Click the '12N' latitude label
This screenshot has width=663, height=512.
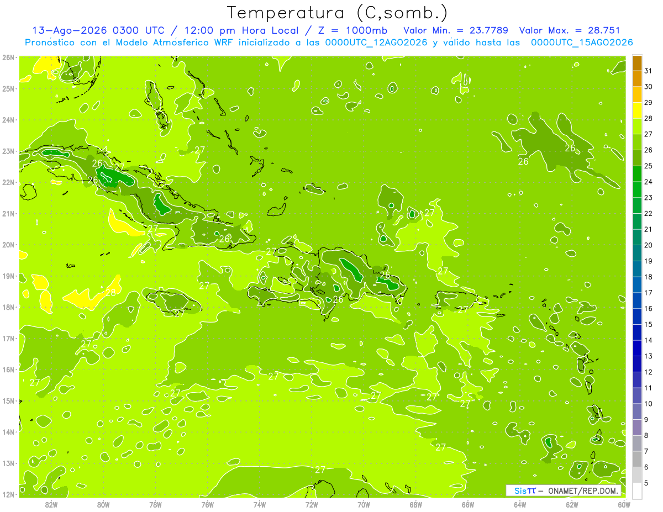[8, 494]
